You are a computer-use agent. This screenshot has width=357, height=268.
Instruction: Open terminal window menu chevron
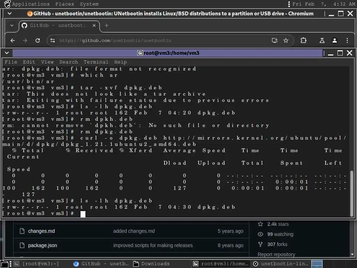[7, 53]
